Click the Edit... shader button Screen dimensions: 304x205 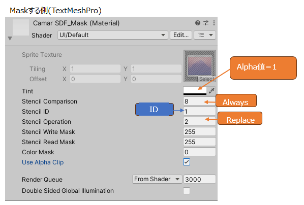tap(181, 35)
